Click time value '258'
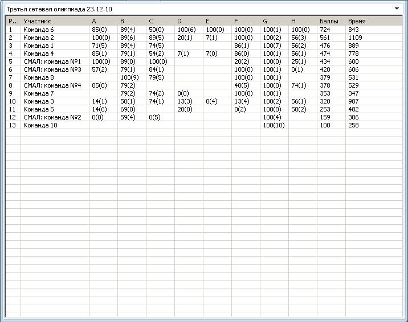This screenshot has width=408, height=322. (x=353, y=125)
